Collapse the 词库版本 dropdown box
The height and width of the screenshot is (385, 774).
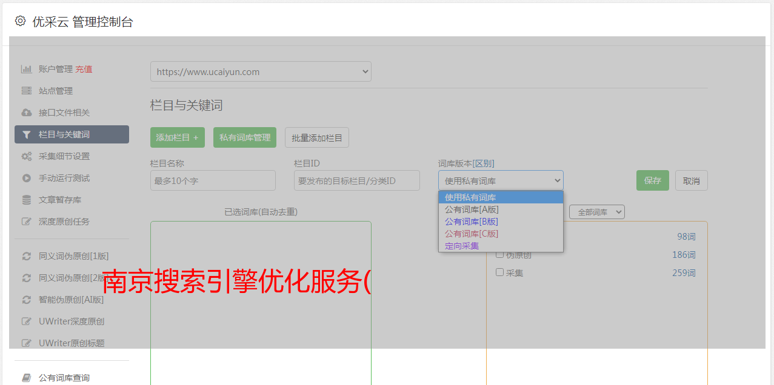click(x=501, y=180)
